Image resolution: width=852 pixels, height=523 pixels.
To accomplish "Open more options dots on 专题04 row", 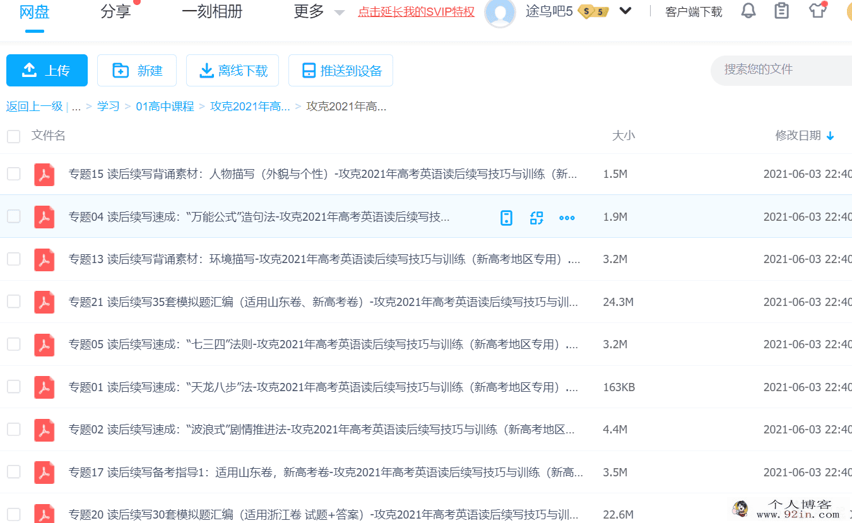I will tap(567, 218).
